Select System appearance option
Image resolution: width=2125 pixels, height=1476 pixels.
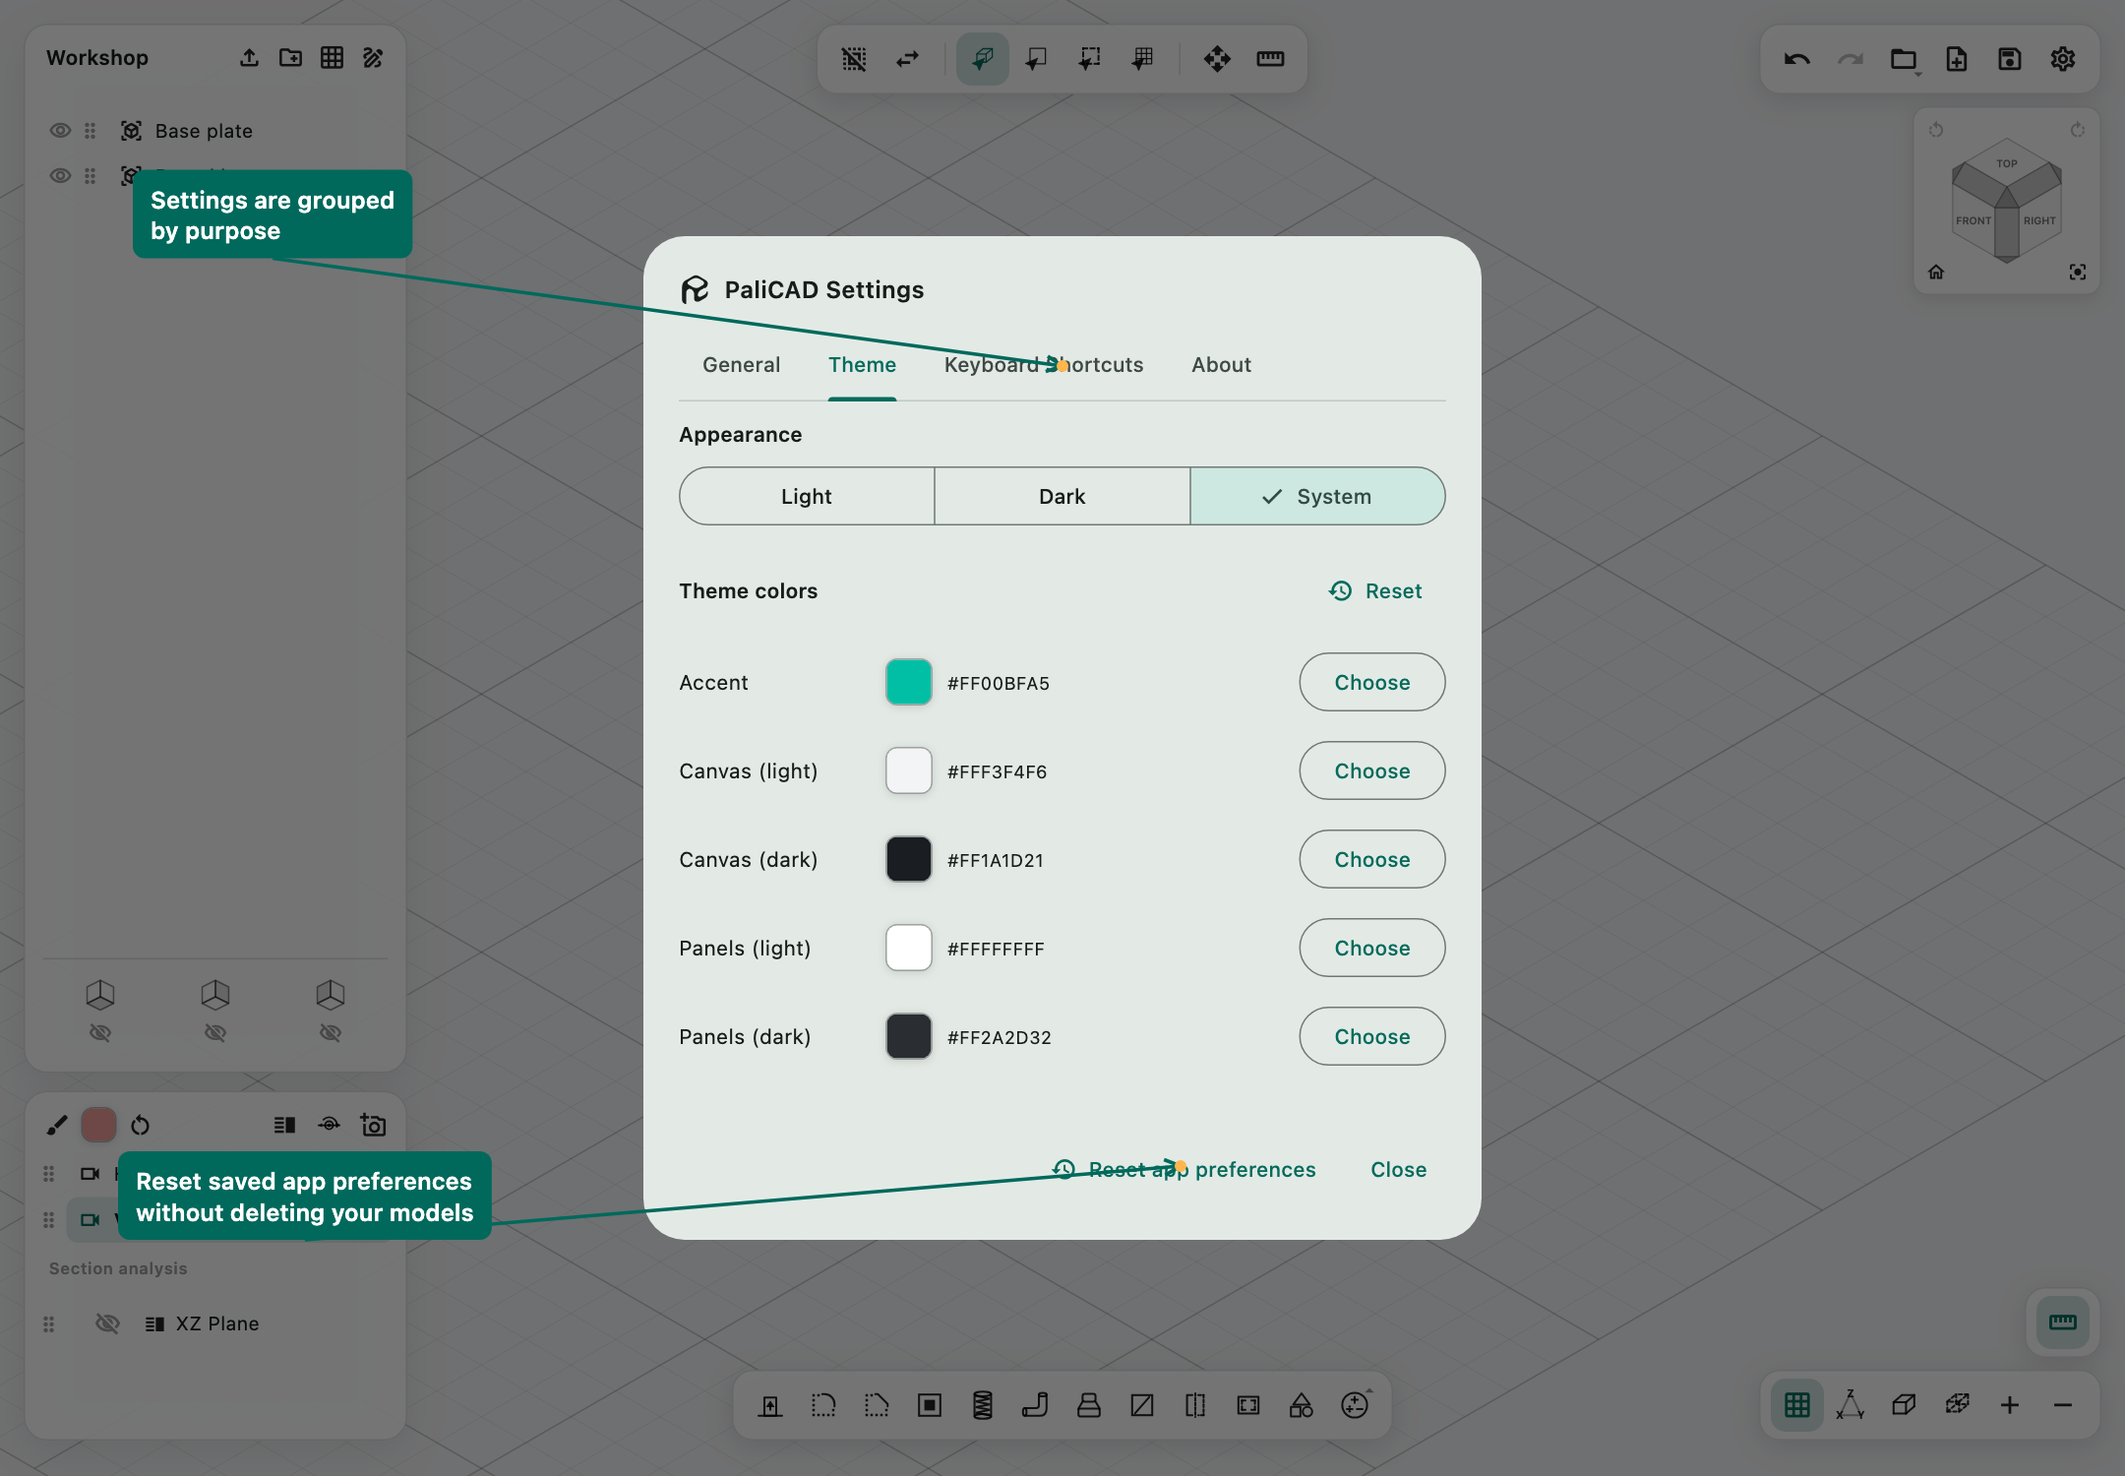(1317, 496)
